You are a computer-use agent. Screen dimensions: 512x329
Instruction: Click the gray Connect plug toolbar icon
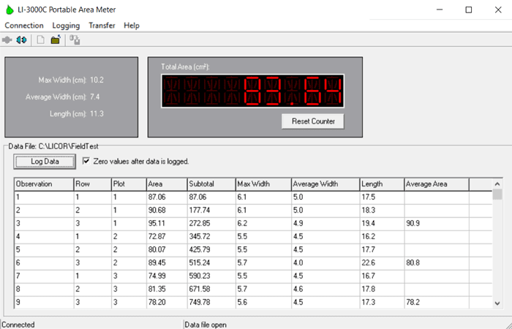pos(7,40)
